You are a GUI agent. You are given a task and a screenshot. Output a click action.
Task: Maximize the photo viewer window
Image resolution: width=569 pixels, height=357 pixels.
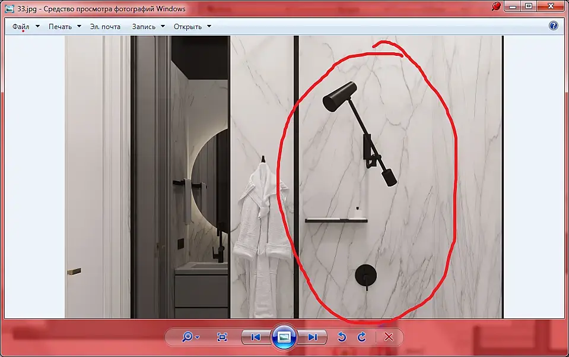529,6
